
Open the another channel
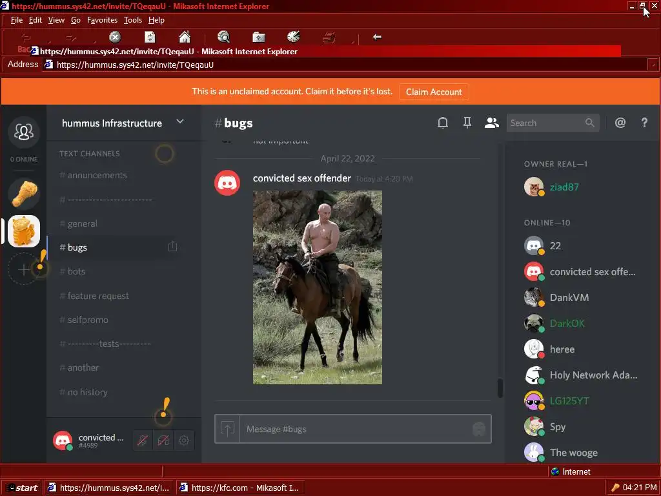coord(114,367)
